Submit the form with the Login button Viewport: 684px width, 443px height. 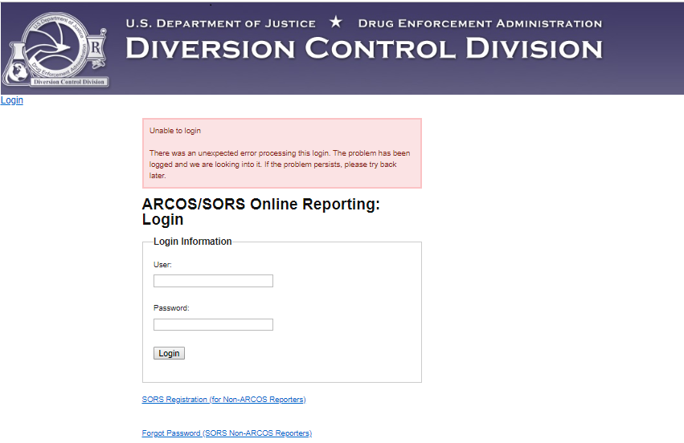pyautogui.click(x=170, y=353)
